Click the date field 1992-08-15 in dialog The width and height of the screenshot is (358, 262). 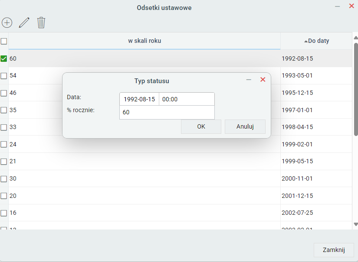pos(139,99)
